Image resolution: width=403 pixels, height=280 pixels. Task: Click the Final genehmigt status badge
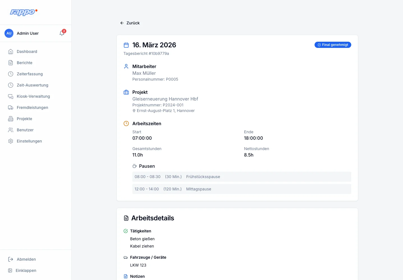pos(333,45)
